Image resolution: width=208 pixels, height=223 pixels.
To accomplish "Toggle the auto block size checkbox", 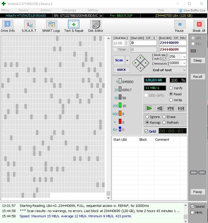I will (x=165, y=59).
